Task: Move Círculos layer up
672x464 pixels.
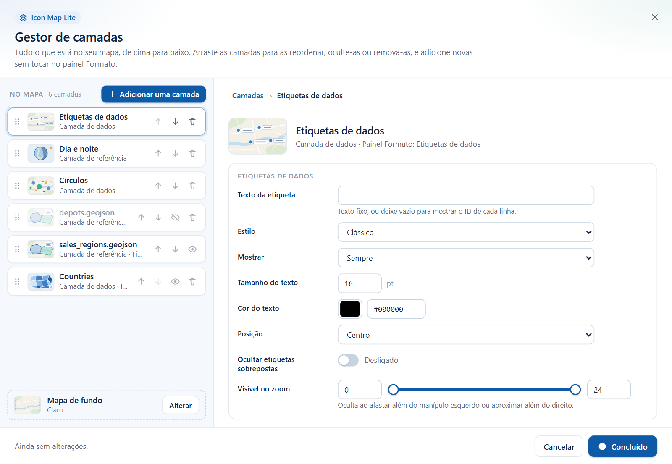Action: pos(158,186)
